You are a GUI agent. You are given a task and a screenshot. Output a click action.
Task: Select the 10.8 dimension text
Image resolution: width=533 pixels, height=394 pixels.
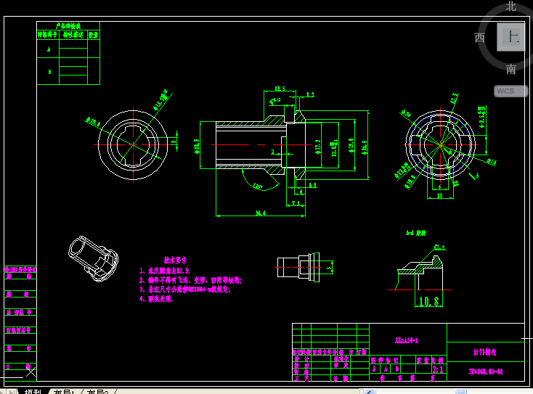coord(428,301)
